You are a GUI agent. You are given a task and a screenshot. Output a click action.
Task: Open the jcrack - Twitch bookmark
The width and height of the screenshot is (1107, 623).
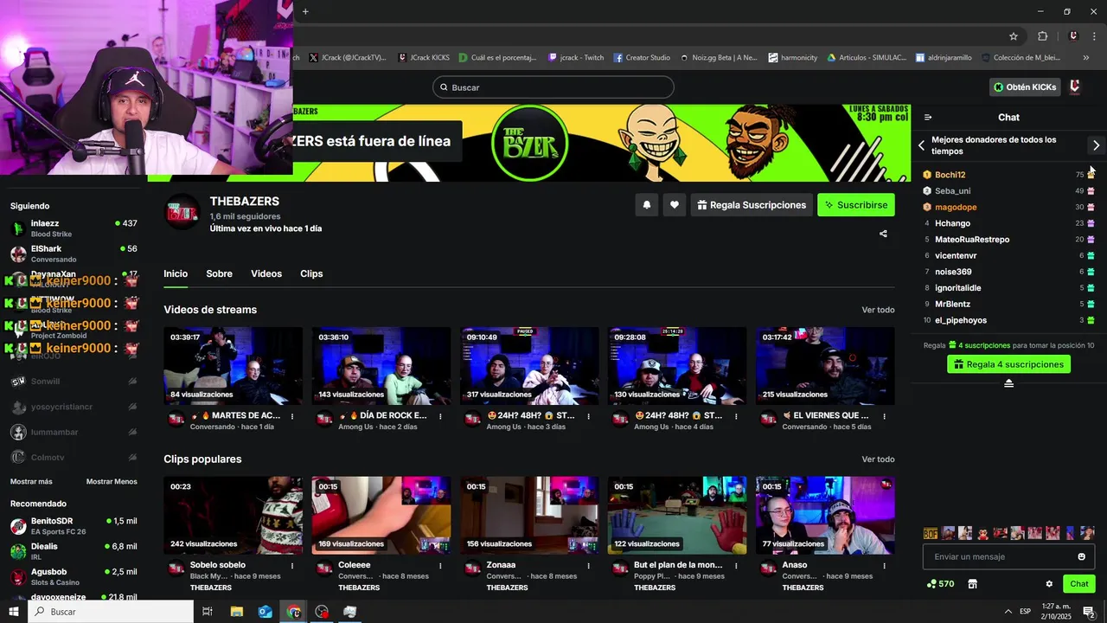coord(576,58)
